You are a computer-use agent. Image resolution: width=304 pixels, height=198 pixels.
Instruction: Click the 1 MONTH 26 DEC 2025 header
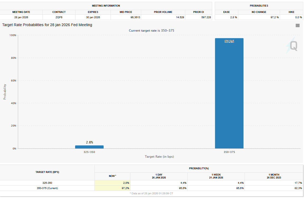(274, 176)
